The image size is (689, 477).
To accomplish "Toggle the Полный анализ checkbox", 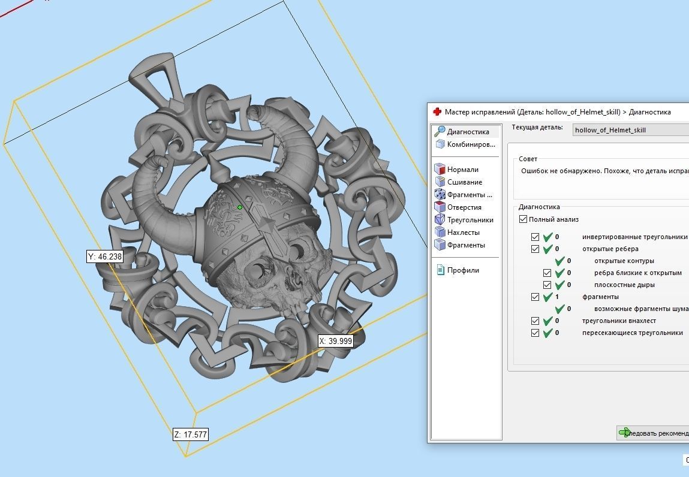I will pyautogui.click(x=523, y=219).
